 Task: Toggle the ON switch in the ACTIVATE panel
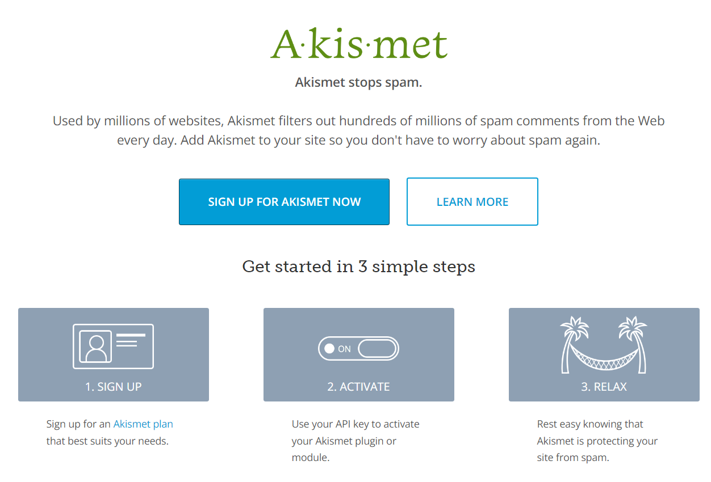click(x=358, y=348)
